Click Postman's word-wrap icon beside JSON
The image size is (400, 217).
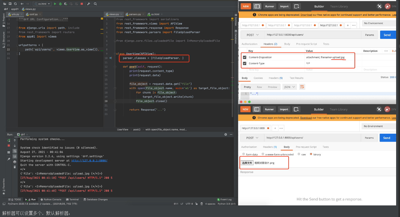tap(302, 87)
